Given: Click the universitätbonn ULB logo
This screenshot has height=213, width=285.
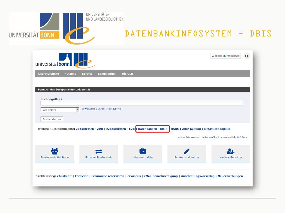Looking at the screenshot, I should click(65, 60).
